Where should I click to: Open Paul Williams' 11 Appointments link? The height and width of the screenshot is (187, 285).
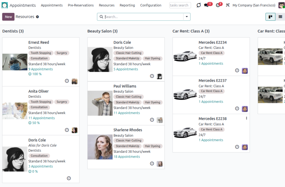tap(127, 113)
